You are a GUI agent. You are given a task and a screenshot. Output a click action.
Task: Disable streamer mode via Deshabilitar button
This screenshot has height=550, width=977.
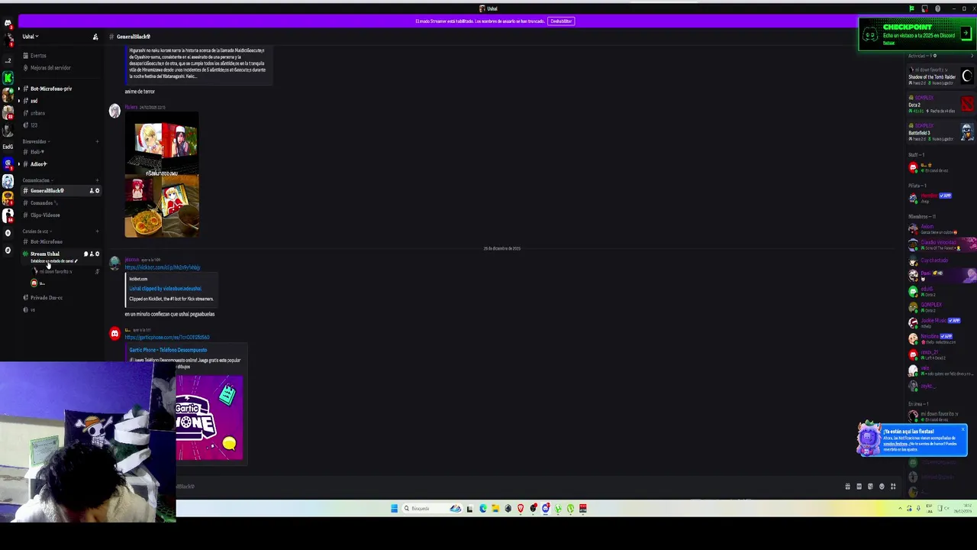tap(561, 21)
